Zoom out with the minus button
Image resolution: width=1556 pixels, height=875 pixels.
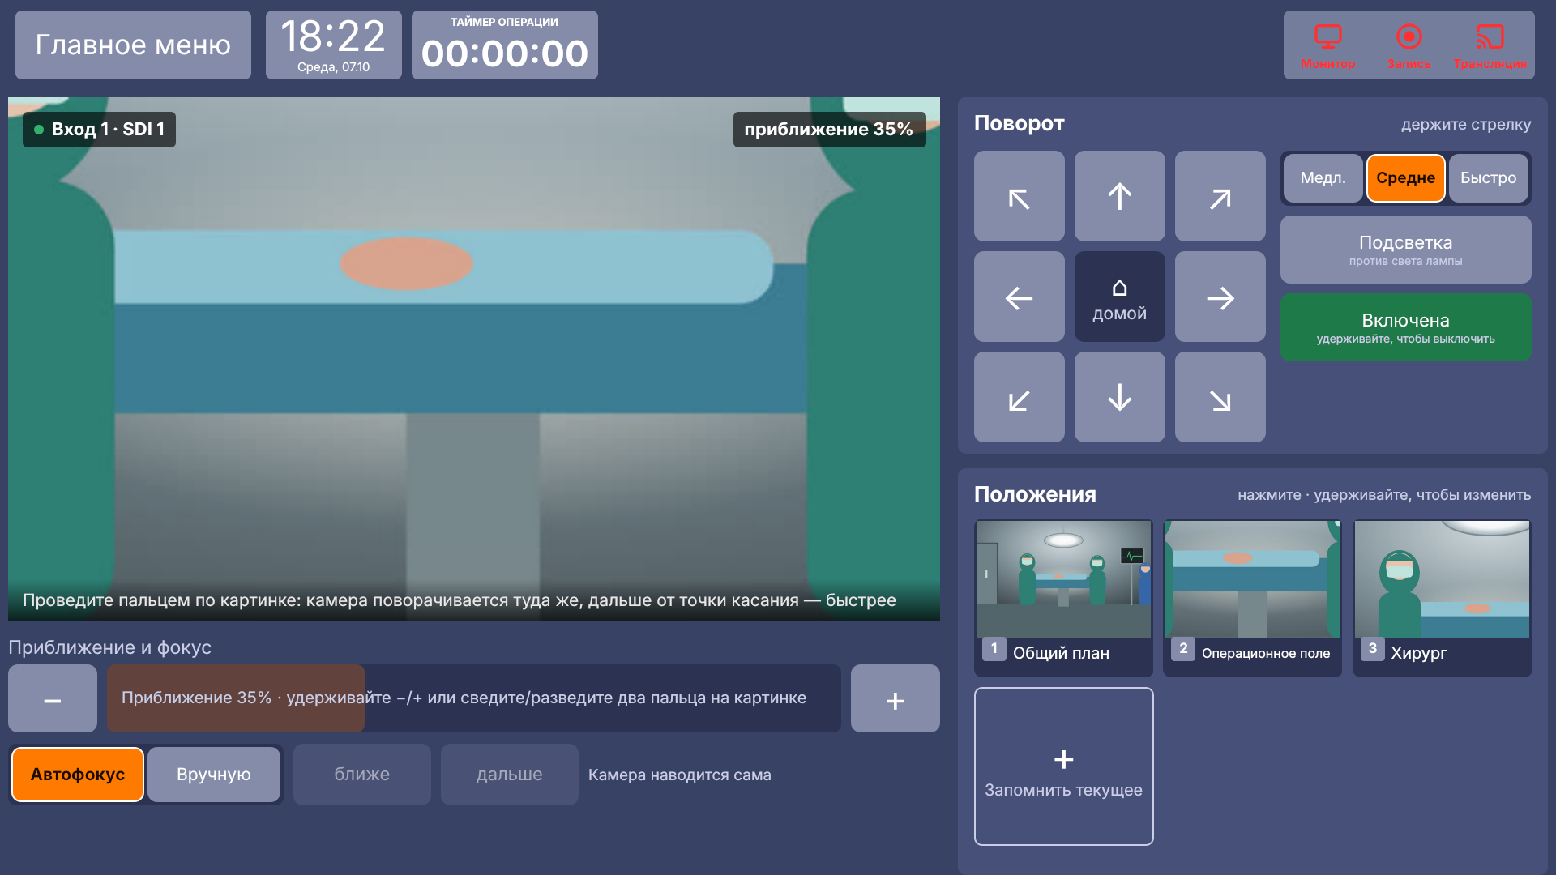(53, 698)
